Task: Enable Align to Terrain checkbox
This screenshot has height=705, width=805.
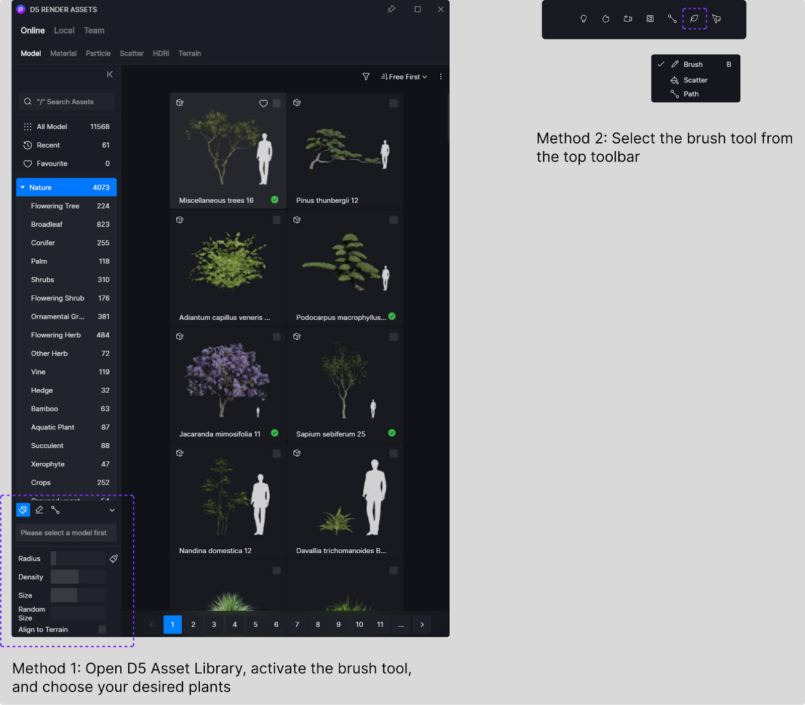Action: pyautogui.click(x=102, y=629)
